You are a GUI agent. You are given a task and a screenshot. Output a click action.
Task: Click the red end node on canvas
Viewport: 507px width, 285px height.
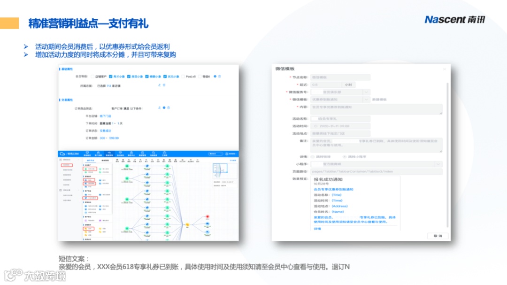click(207, 216)
